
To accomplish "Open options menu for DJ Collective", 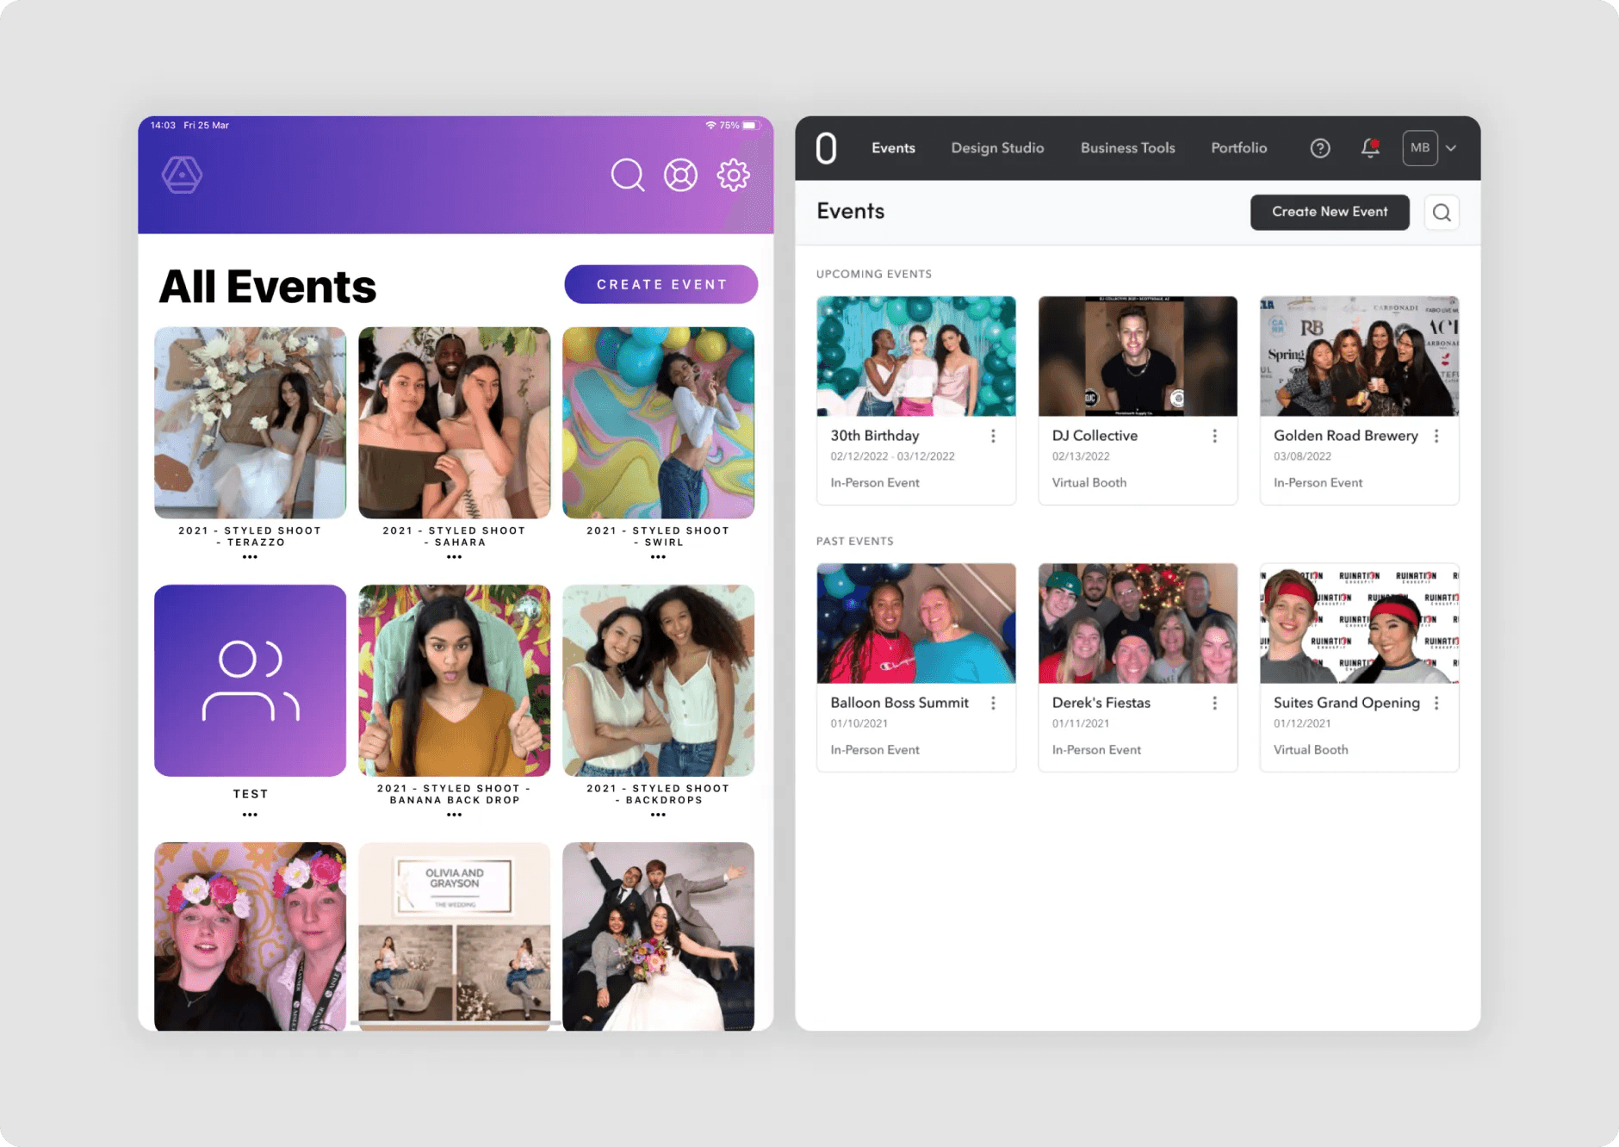I will pos(1215,437).
